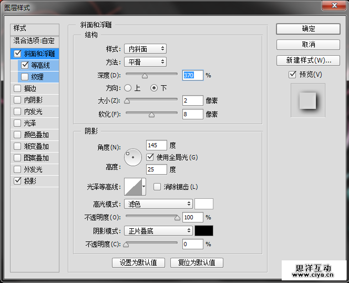
Task: Click the 确定 button
Action: 309,29
